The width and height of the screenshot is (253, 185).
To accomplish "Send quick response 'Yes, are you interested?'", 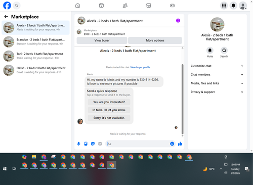I will 109,102.
